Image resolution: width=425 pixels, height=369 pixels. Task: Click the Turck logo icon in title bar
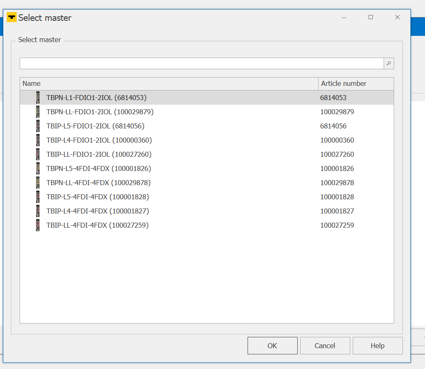coord(12,18)
